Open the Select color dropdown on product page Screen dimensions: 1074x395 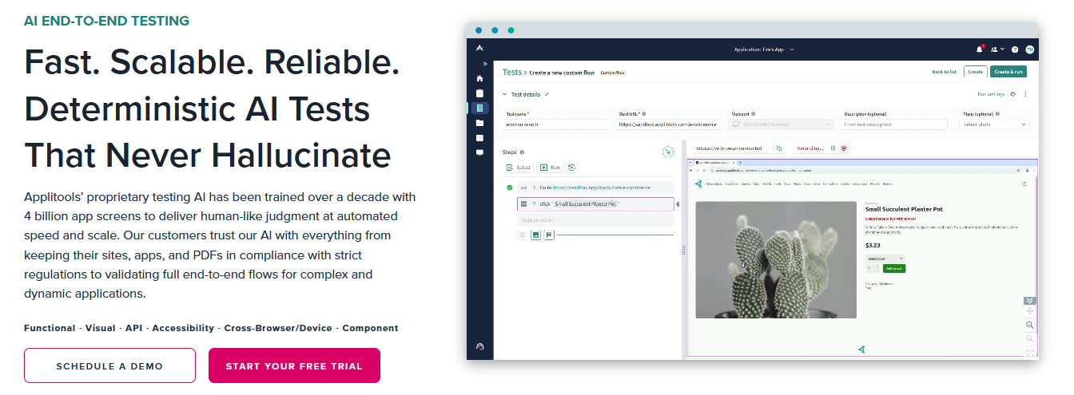pyautogui.click(x=885, y=259)
